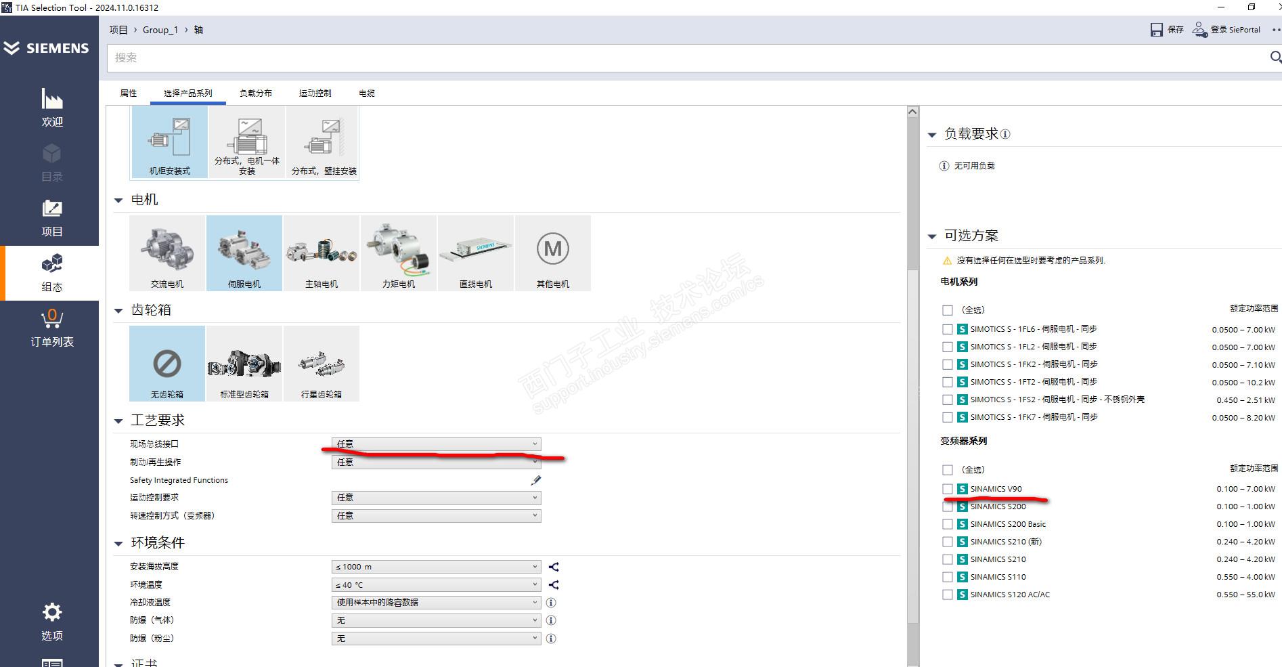Open the more options ellipsis menu
This screenshot has width=1282, height=667.
1277,30
